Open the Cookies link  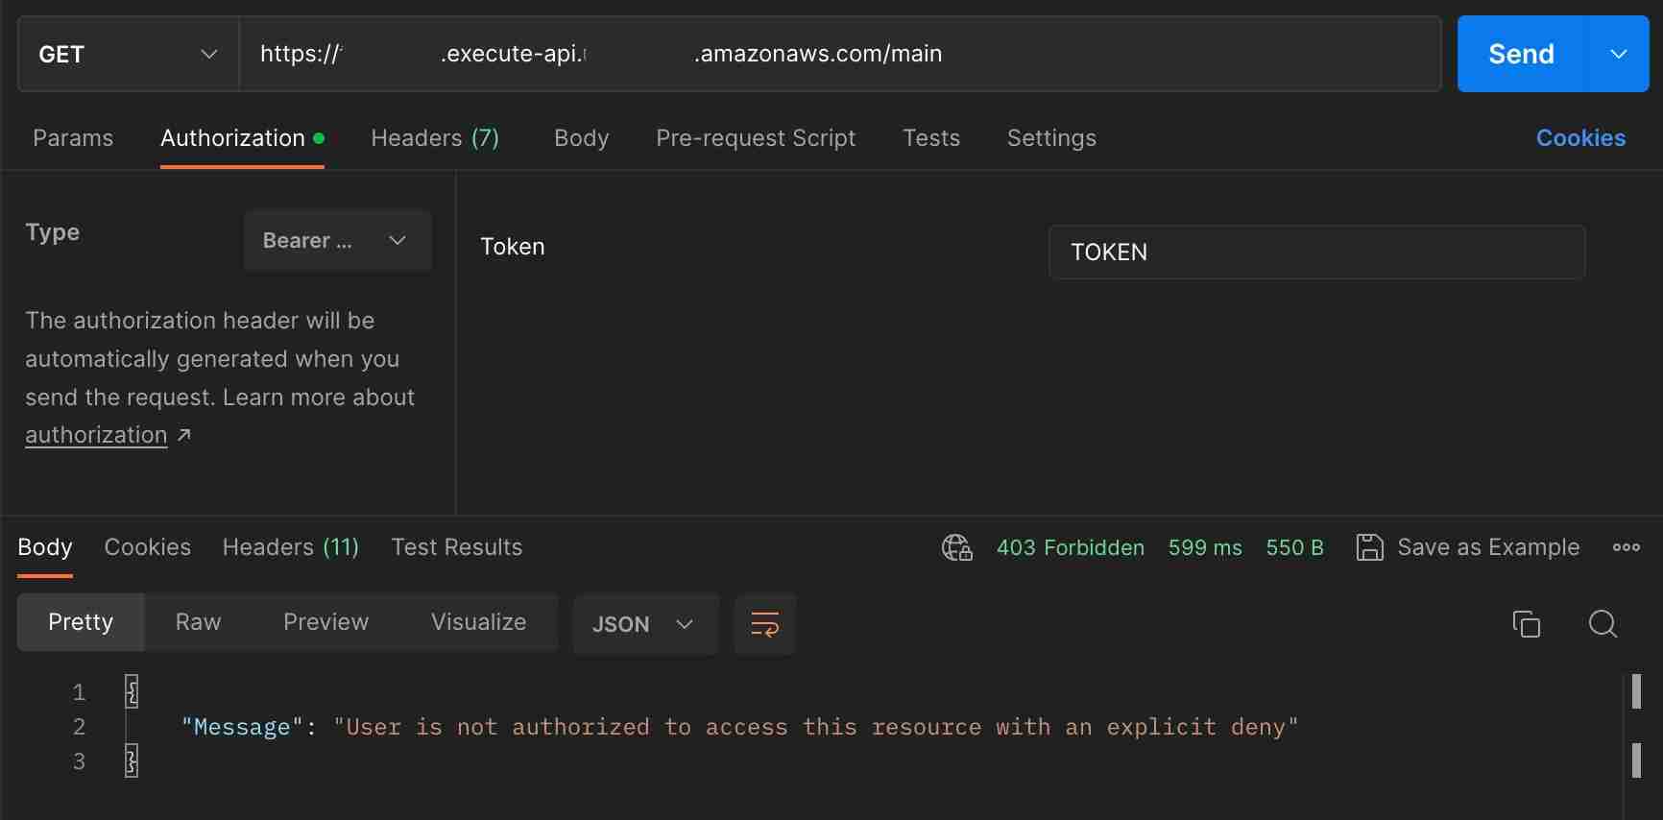(x=1579, y=138)
